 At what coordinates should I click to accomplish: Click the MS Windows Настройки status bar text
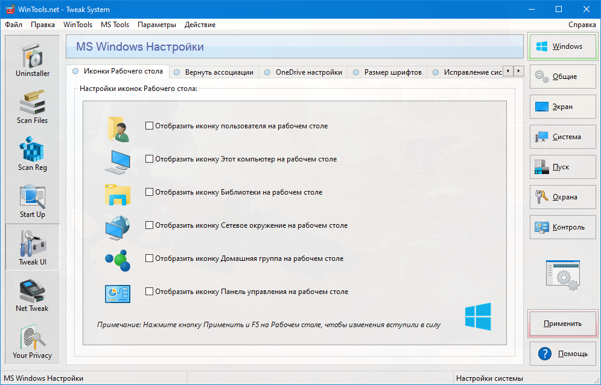(x=43, y=378)
